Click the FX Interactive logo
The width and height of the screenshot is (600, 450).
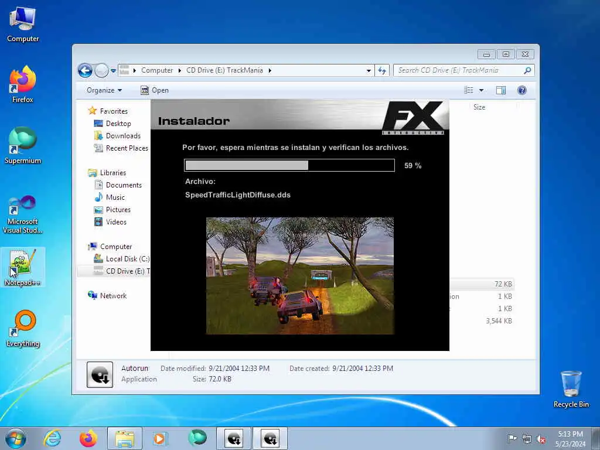click(x=413, y=118)
